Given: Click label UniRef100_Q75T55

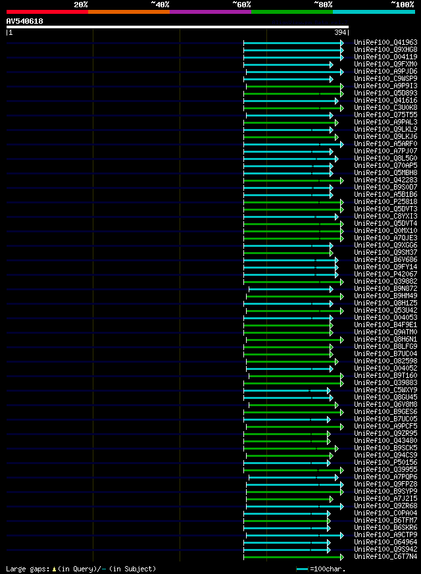Looking at the screenshot, I should point(385,115).
